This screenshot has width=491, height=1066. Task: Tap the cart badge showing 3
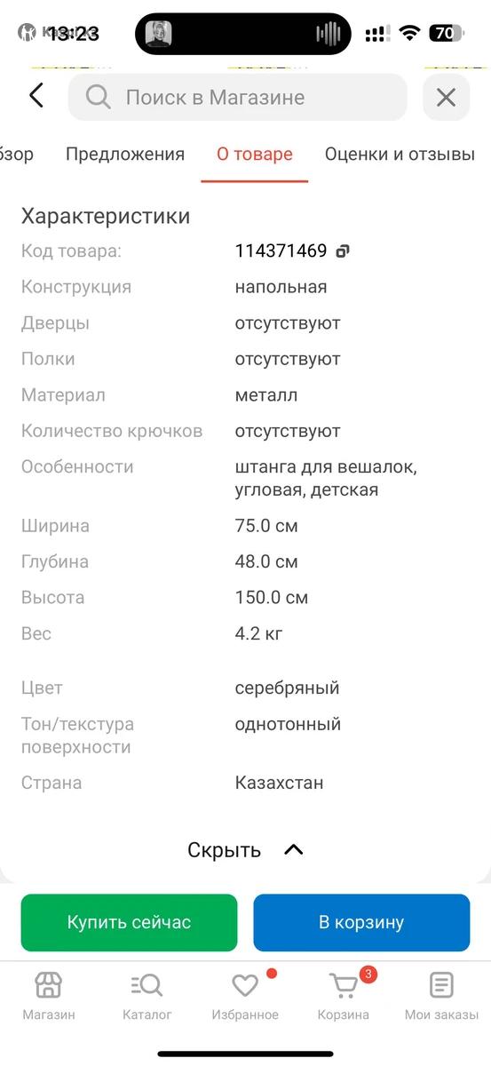point(368,975)
